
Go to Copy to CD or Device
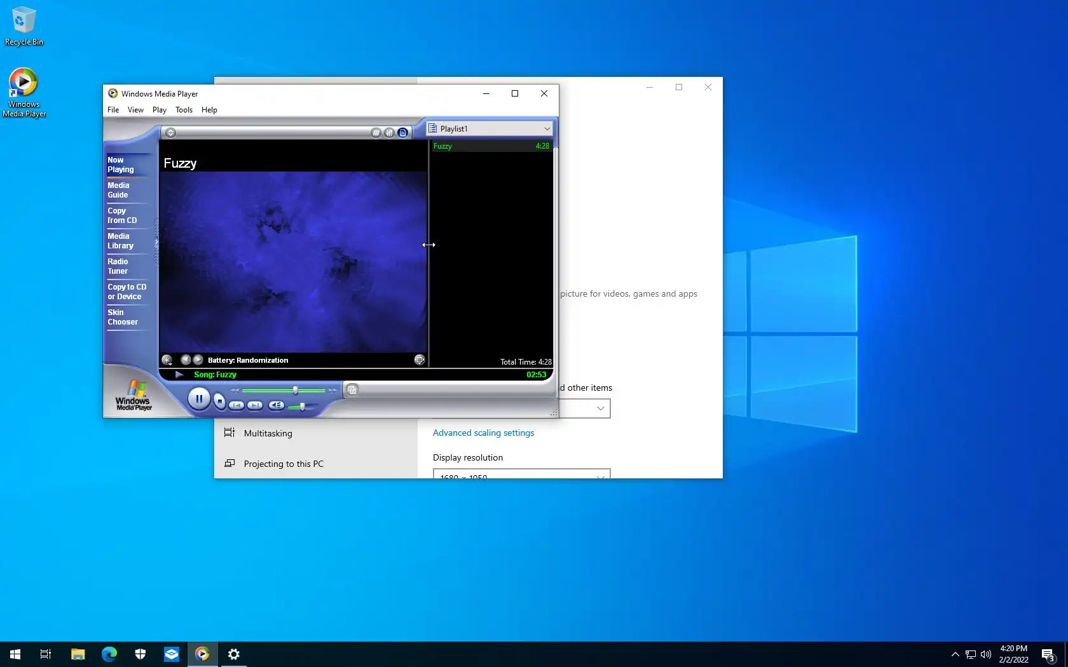click(127, 292)
